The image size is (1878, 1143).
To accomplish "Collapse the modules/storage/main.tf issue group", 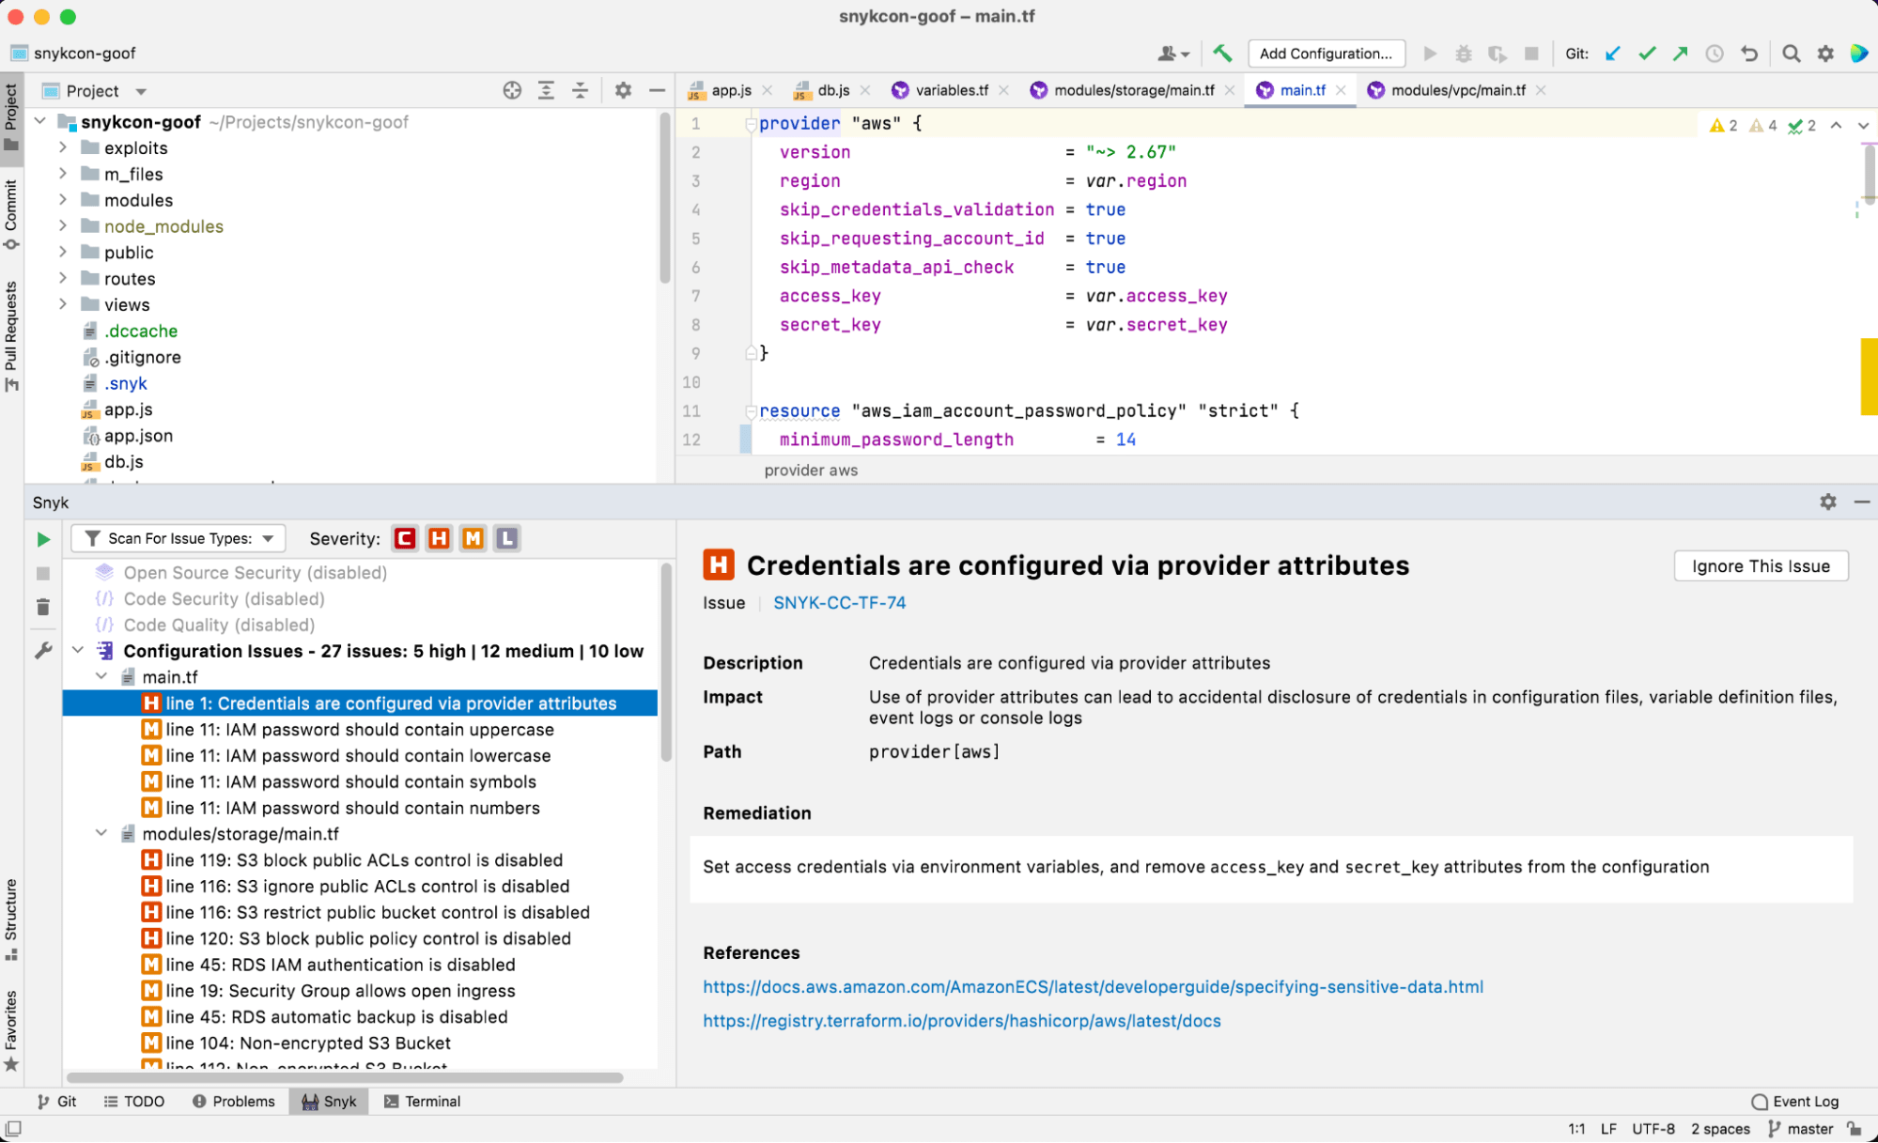I will coord(101,833).
